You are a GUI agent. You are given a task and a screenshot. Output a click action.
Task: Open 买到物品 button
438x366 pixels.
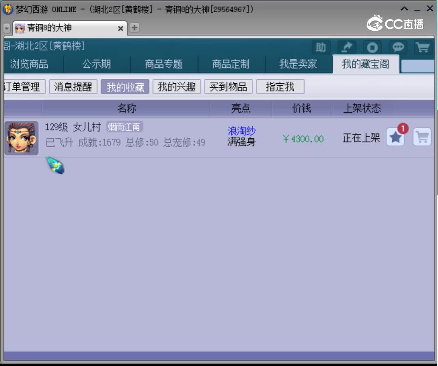[228, 87]
